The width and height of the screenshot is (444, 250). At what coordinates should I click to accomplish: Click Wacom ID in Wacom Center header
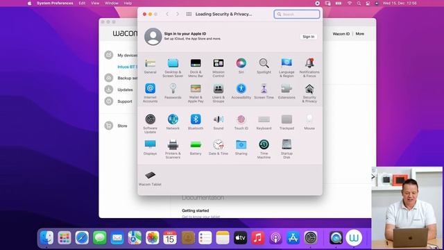pyautogui.click(x=341, y=34)
